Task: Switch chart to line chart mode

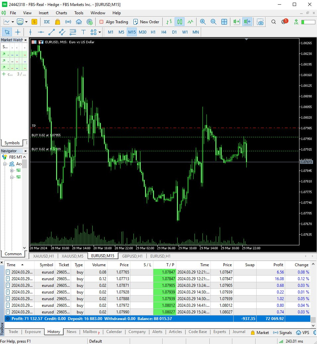Action: click(x=190, y=22)
